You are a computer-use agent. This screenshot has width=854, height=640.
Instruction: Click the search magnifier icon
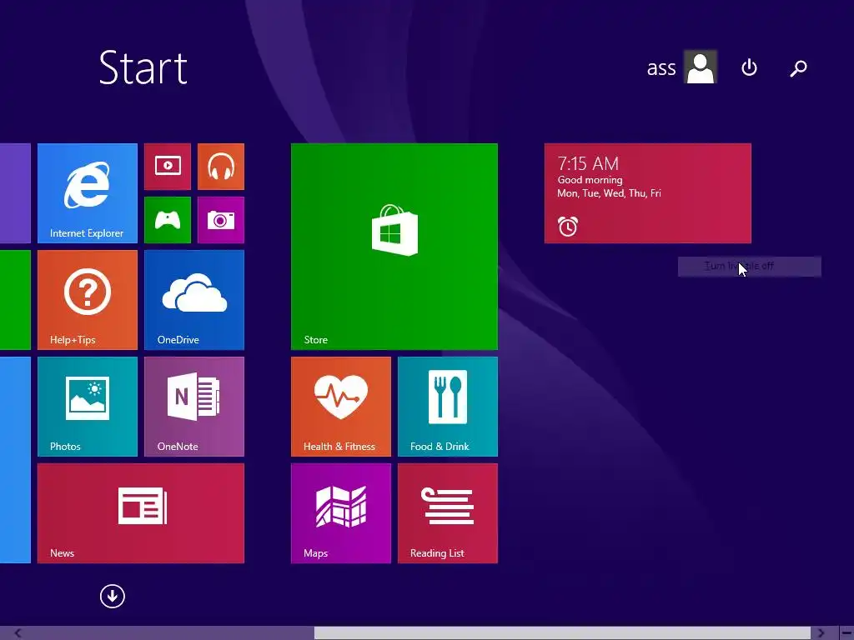pyautogui.click(x=798, y=68)
